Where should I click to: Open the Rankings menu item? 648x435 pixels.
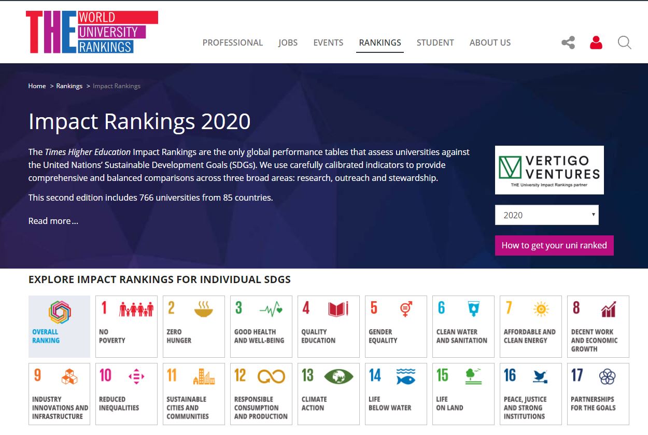point(380,43)
